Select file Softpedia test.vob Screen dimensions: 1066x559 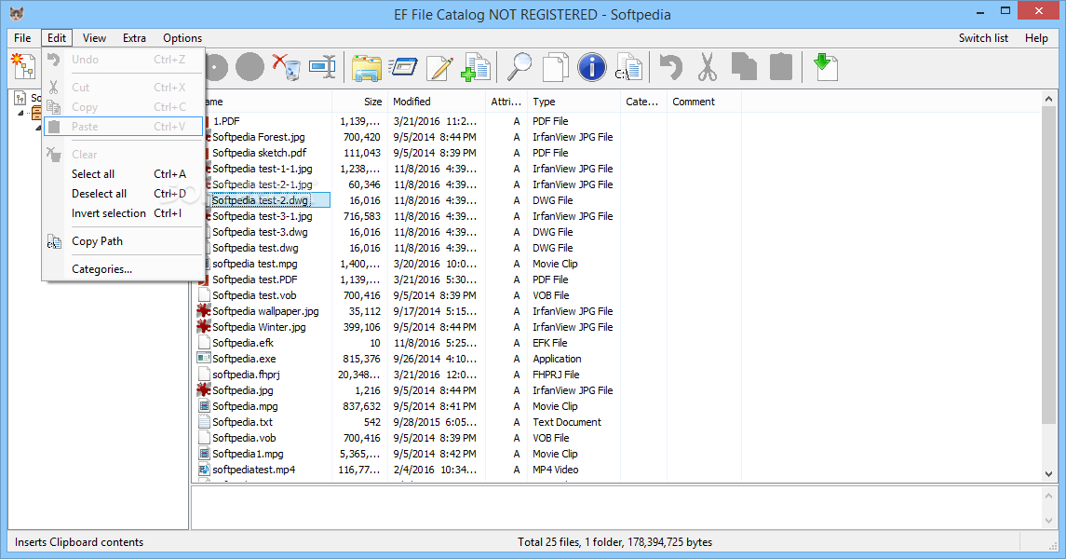(254, 295)
